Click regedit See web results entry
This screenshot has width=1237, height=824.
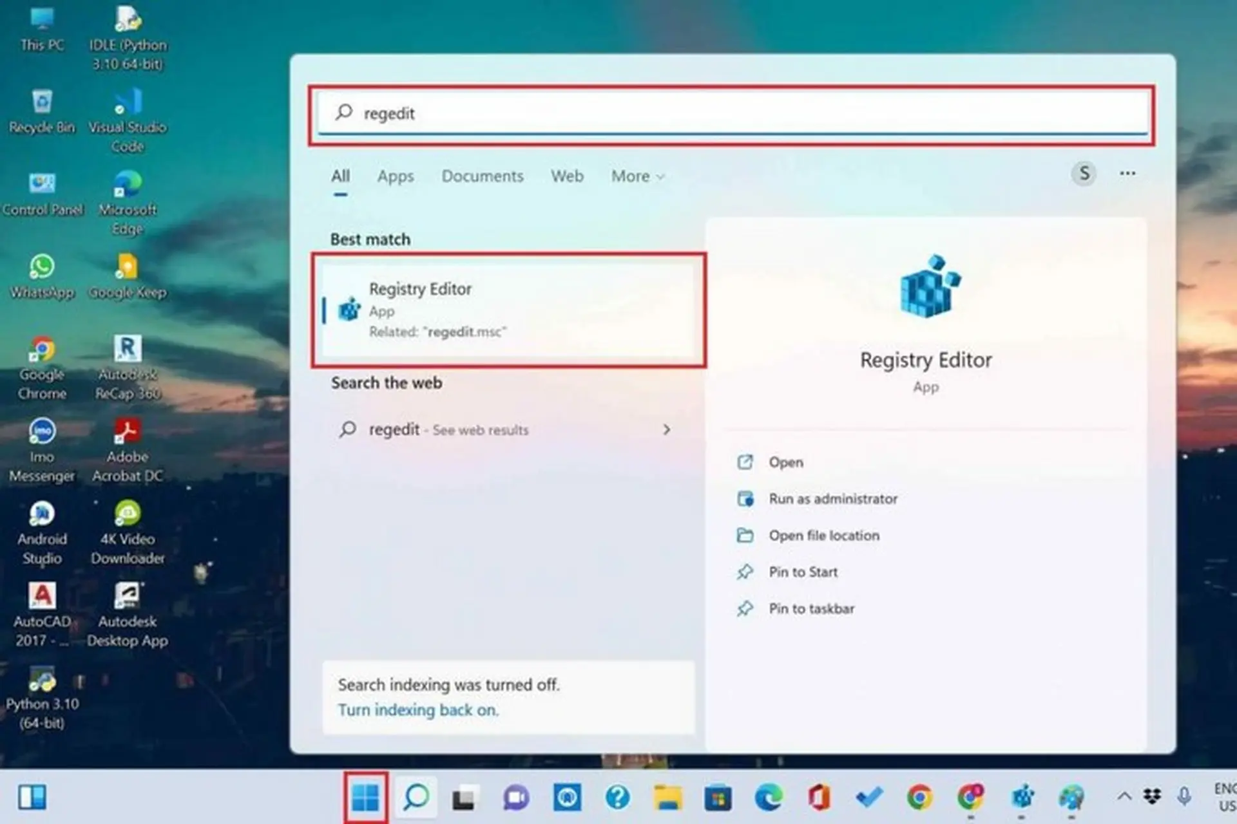click(504, 429)
